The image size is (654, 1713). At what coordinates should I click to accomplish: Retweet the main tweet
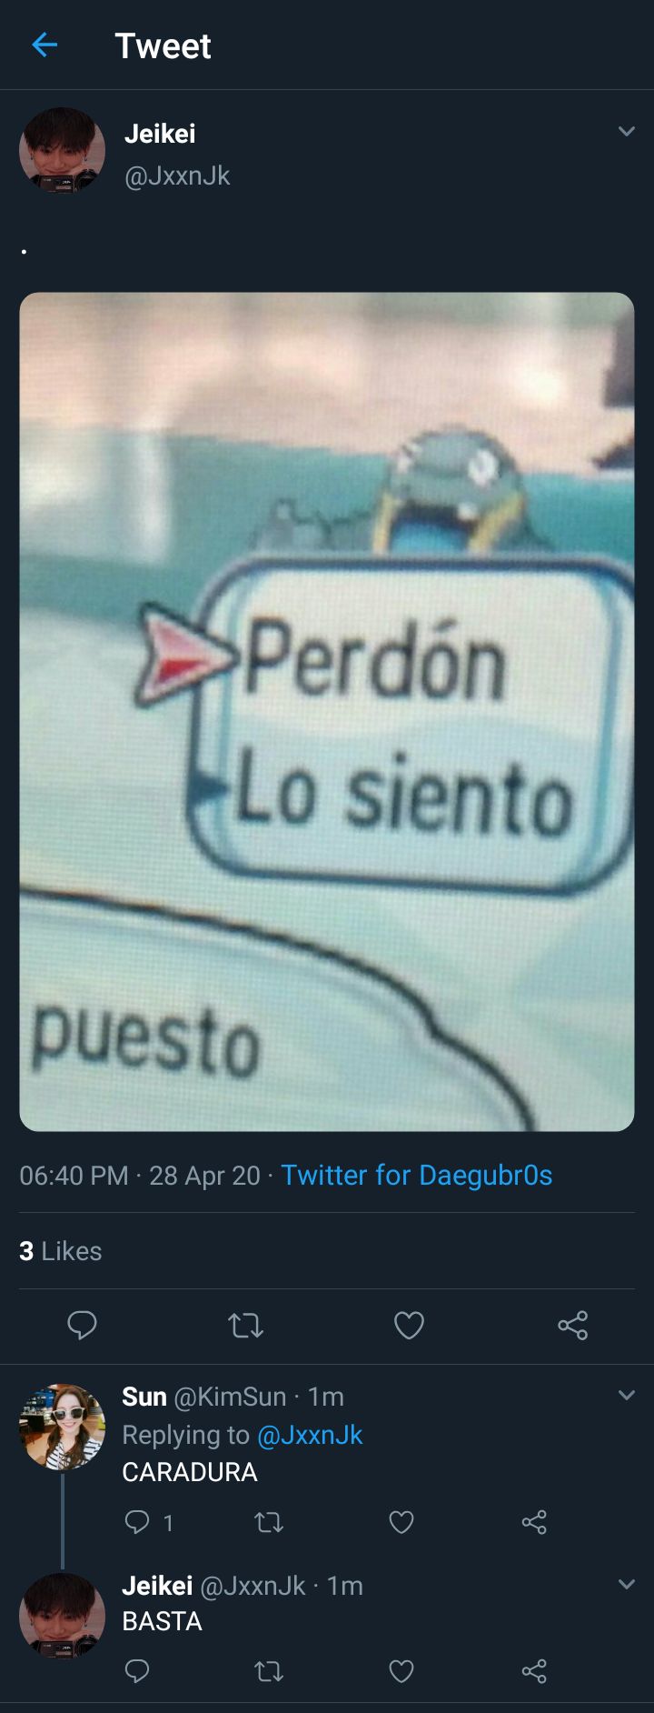point(245,1326)
